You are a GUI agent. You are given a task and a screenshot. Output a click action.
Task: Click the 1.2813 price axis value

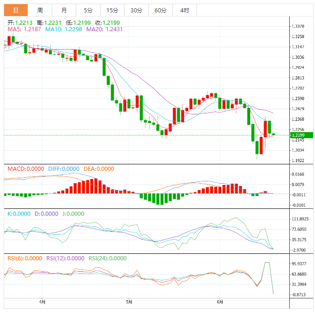tap(298, 78)
